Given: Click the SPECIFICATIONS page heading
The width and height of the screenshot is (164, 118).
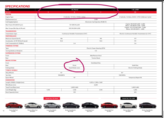Looking at the screenshot, I should [x=17, y=6].
